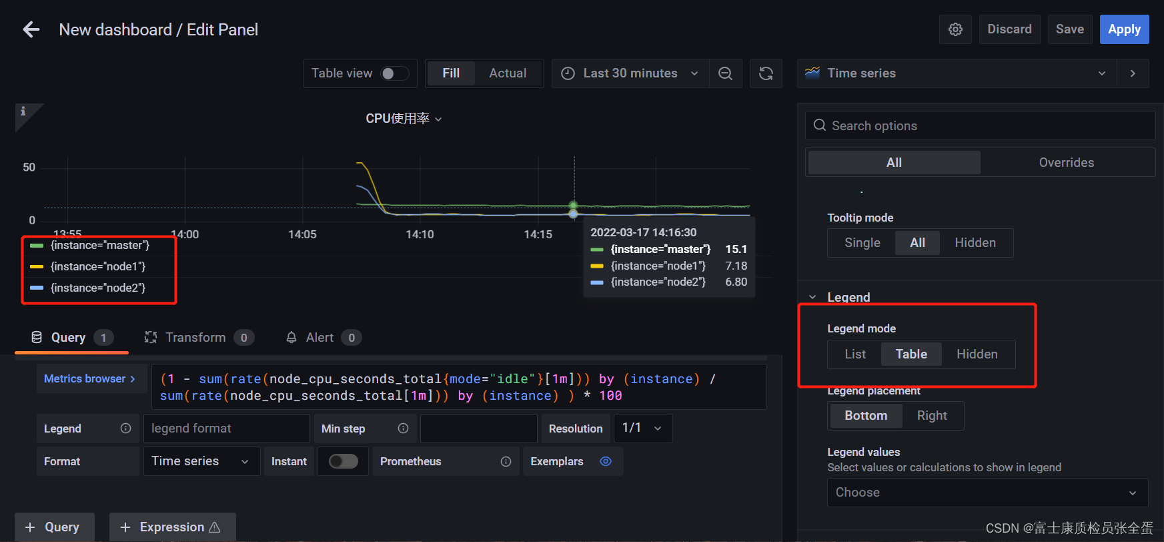1164x542 pixels.
Task: Click the legend format input field
Action: pos(226,429)
